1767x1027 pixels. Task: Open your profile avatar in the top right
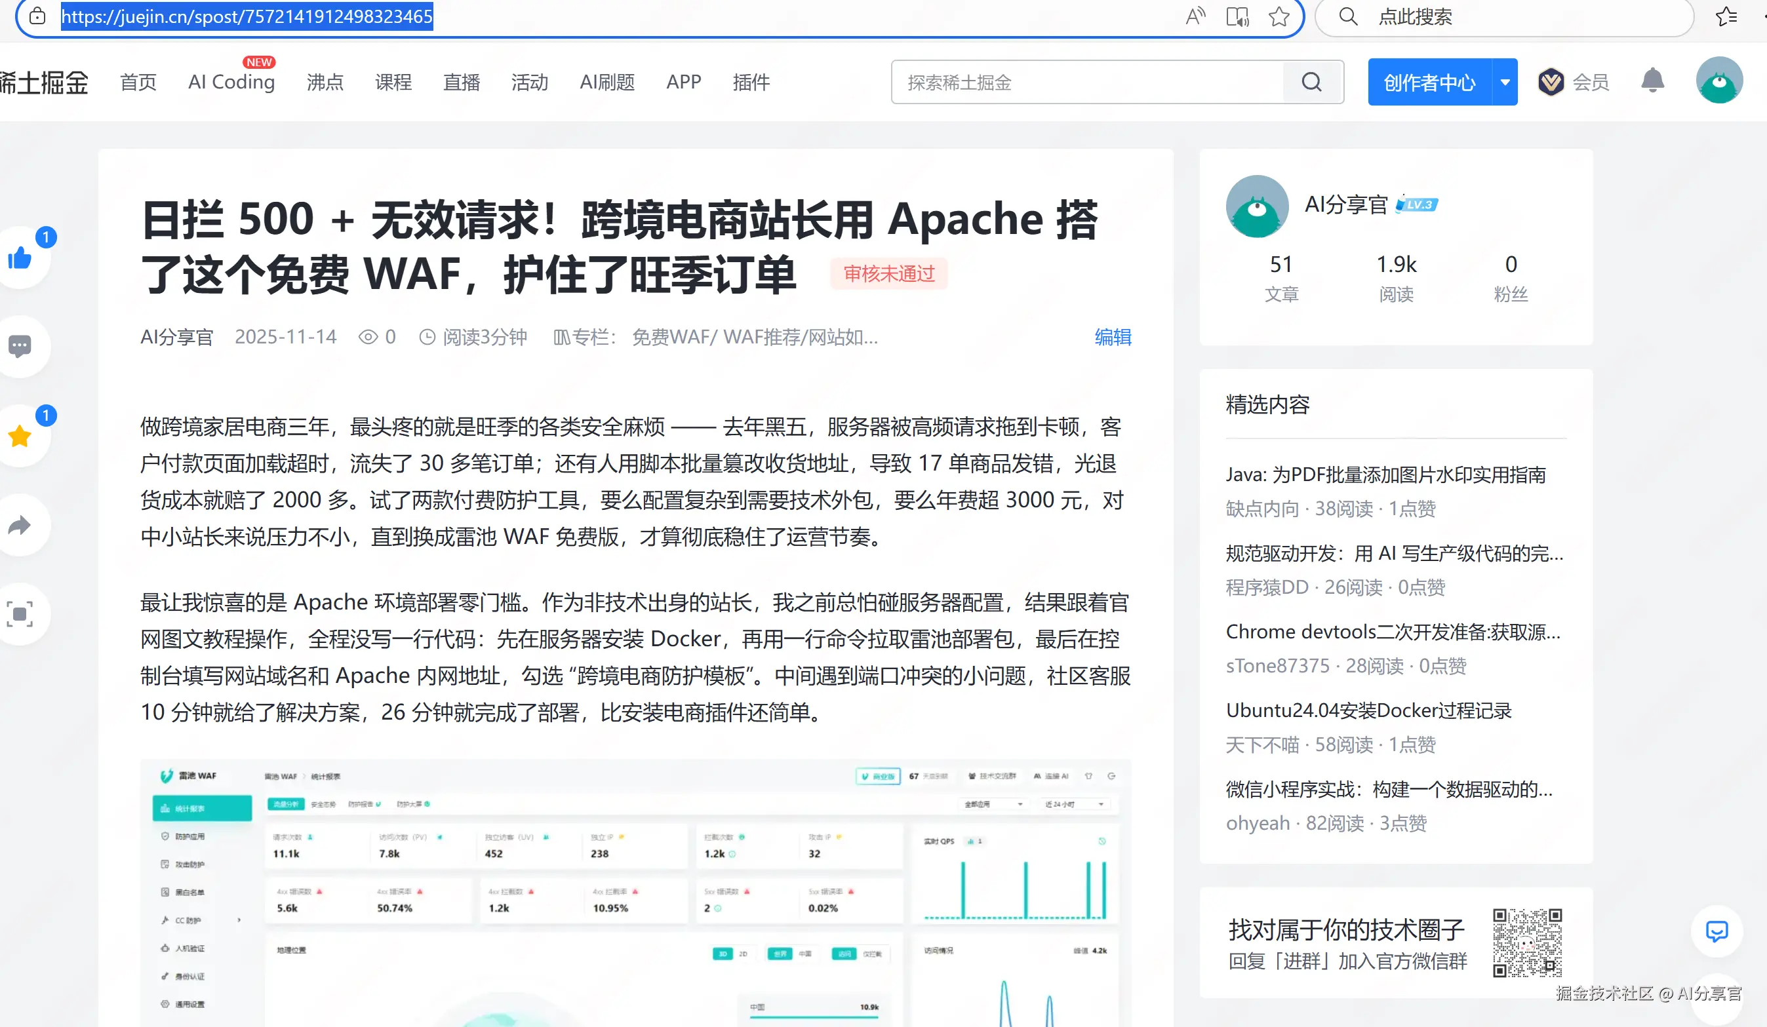pos(1718,79)
